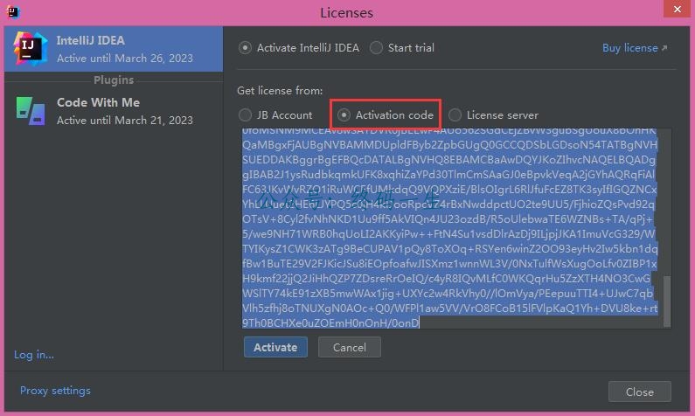
Task: Click the 'Active until March 21, 2023' text
Action: click(x=125, y=121)
